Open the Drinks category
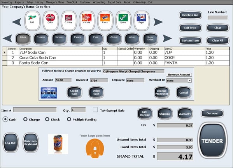The height and width of the screenshot is (168, 233). 23,39
